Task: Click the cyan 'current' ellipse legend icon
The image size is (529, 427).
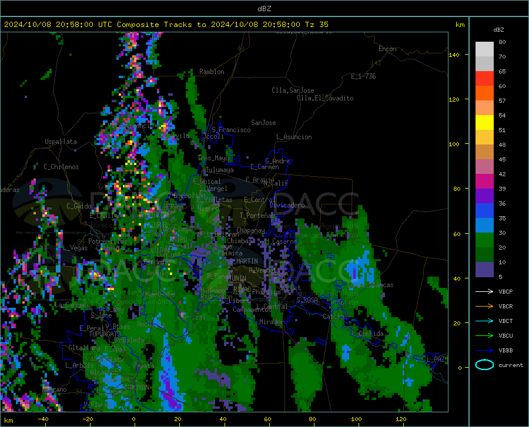Action: tap(484, 365)
